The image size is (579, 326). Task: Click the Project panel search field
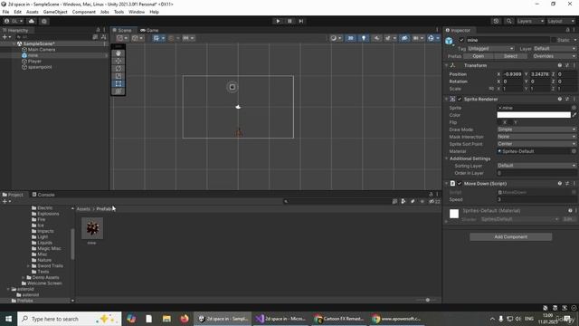click(x=337, y=201)
